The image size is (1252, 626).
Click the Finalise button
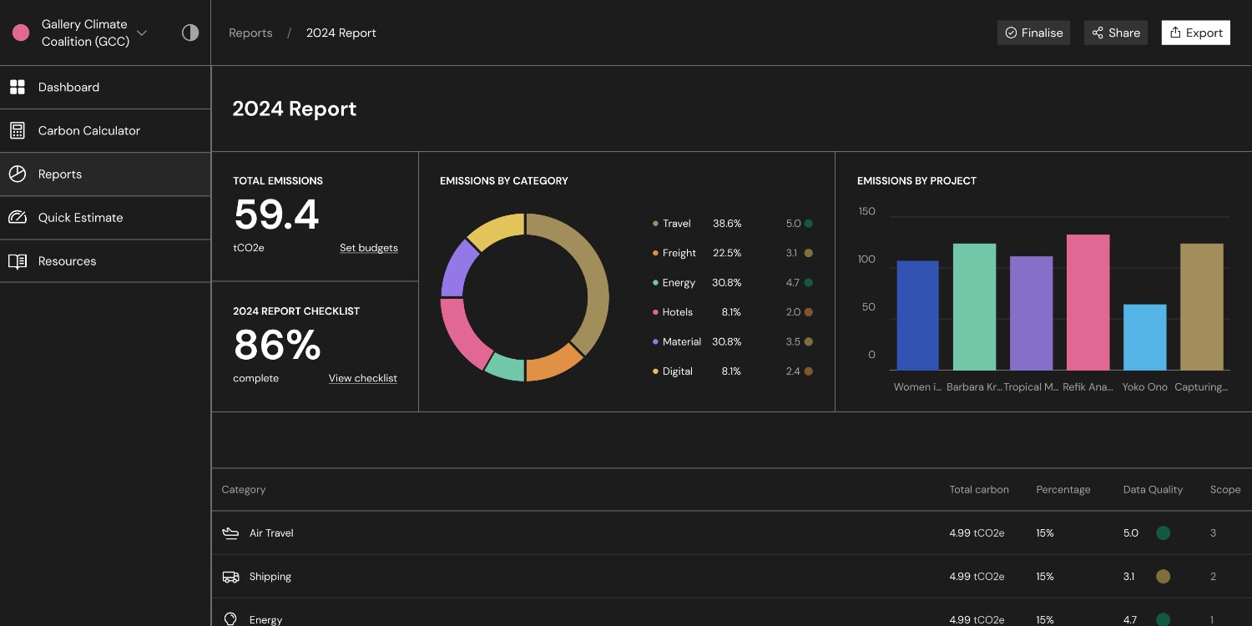pyautogui.click(x=1033, y=33)
